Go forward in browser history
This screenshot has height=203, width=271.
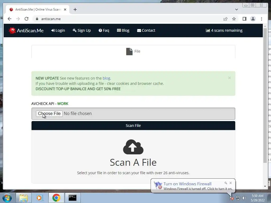pos(18,19)
